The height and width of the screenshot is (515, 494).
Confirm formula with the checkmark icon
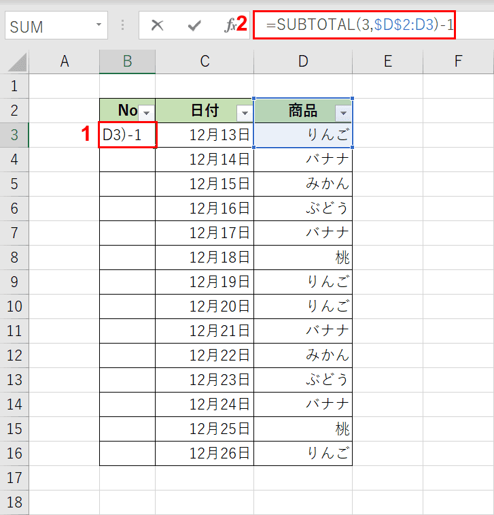tap(194, 25)
